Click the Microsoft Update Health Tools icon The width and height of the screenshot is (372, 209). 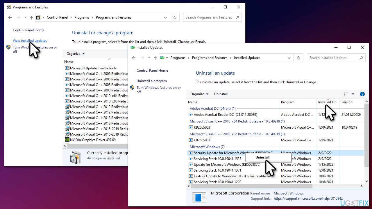[x=67, y=68]
